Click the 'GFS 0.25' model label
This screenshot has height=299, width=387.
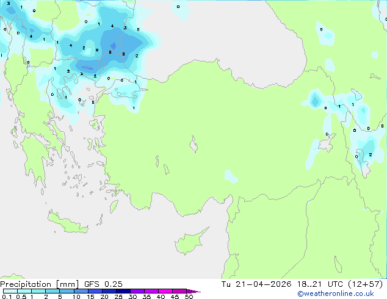click(103, 284)
